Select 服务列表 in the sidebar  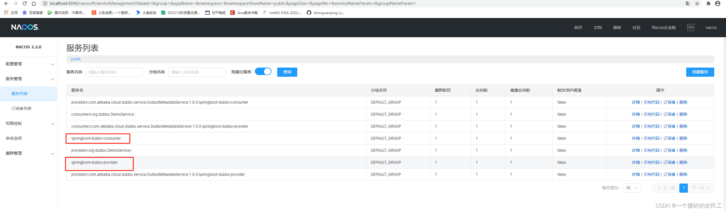[29, 94]
